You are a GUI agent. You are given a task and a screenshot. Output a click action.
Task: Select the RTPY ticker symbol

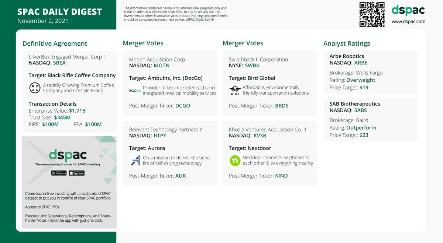coord(160,135)
